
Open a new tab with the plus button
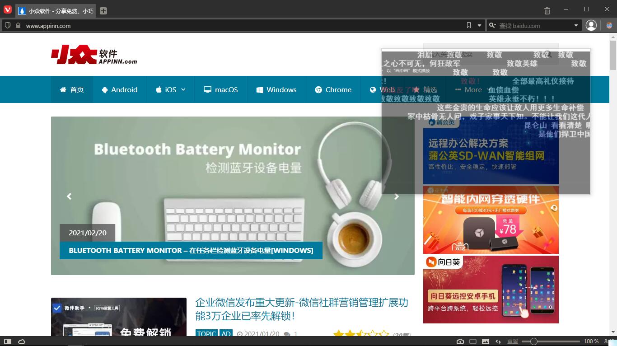pyautogui.click(x=103, y=11)
